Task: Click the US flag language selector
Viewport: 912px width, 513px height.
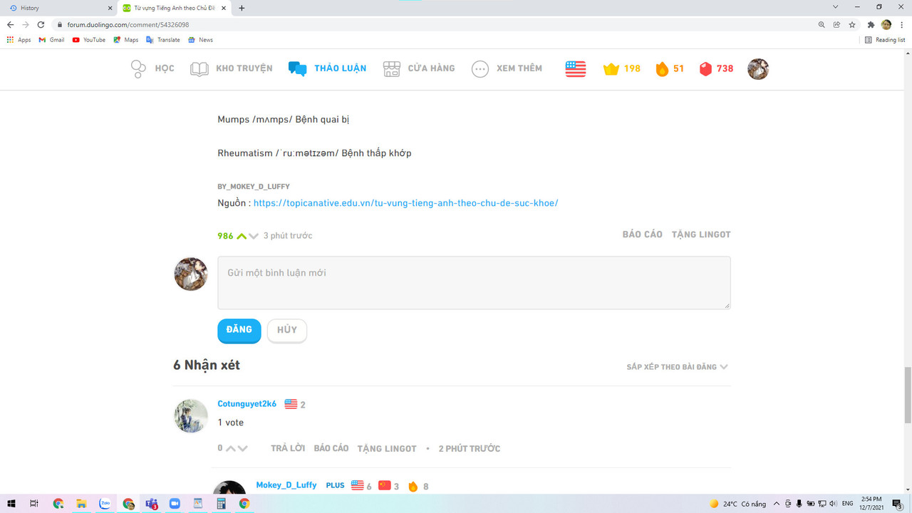Action: [575, 68]
